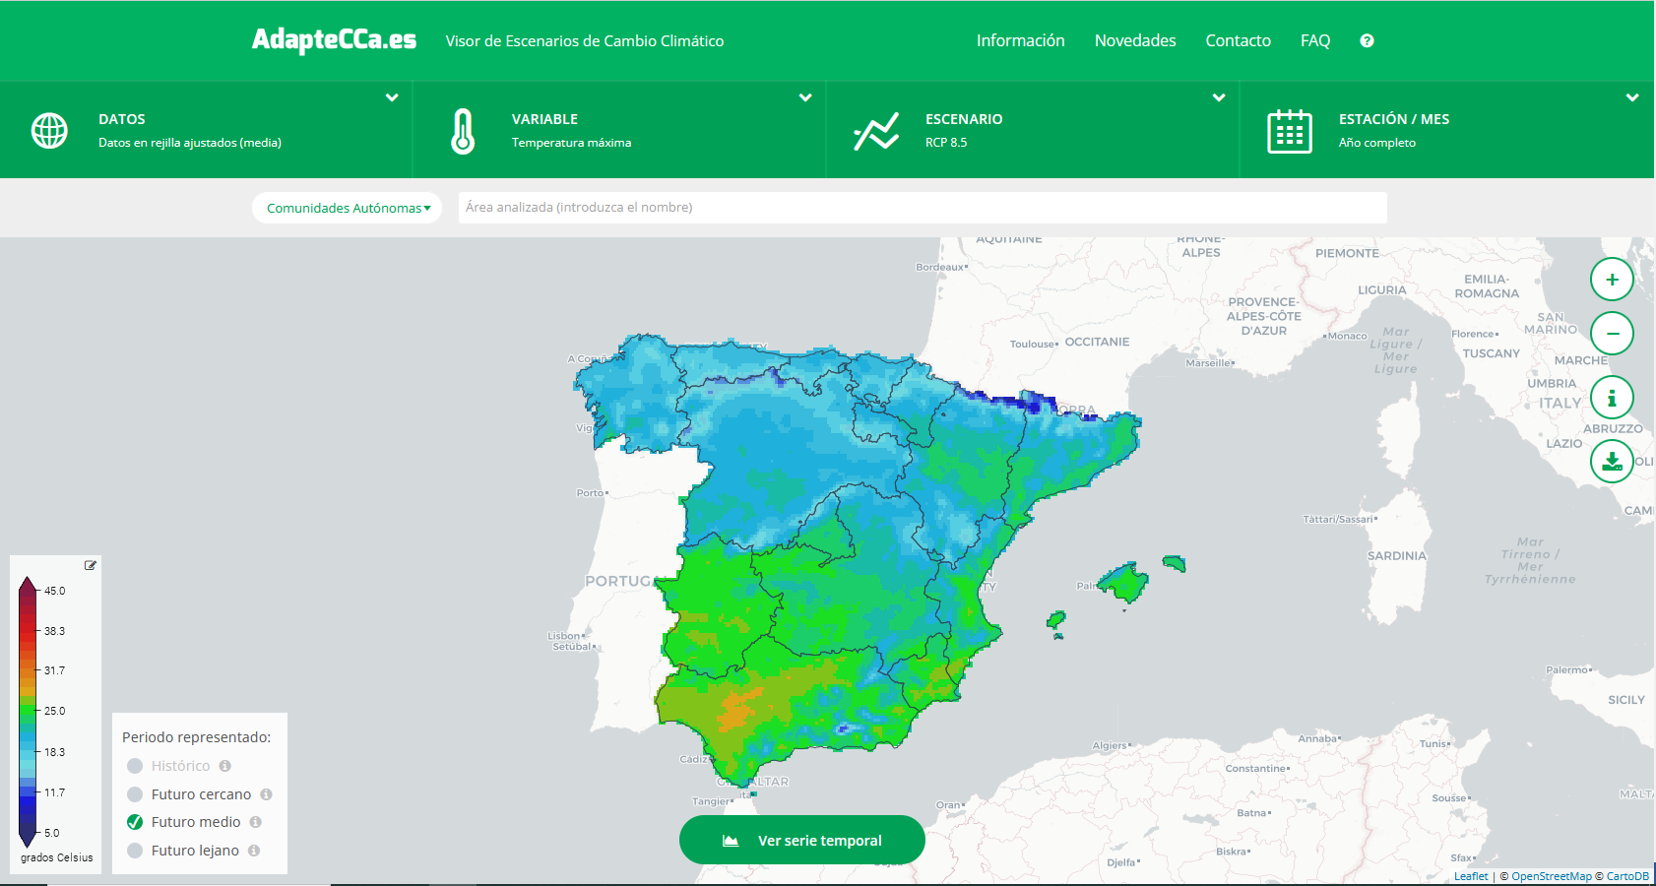Select the Histórico period radio button
1656x886 pixels.
(135, 766)
